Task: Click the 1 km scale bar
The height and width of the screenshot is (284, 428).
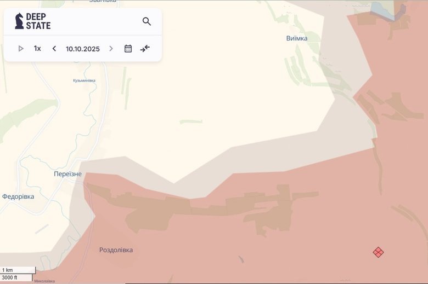Action: coord(18,270)
